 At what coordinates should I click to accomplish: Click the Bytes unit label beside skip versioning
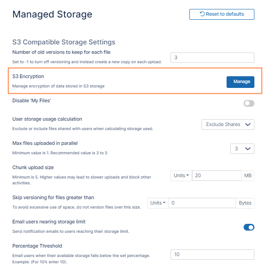click(x=245, y=203)
